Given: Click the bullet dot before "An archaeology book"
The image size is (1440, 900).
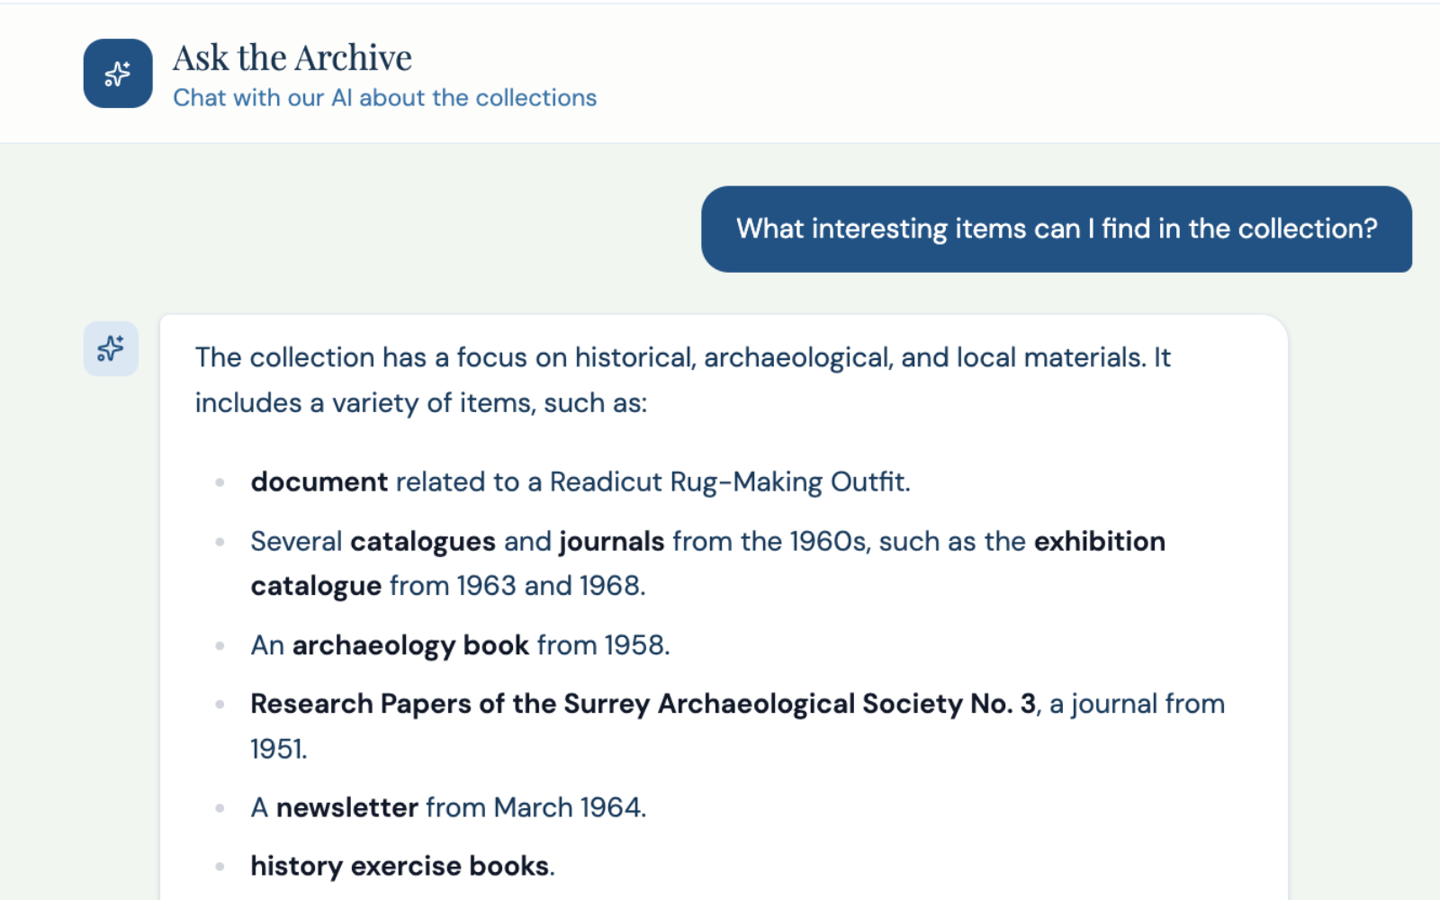Looking at the screenshot, I should (x=220, y=645).
